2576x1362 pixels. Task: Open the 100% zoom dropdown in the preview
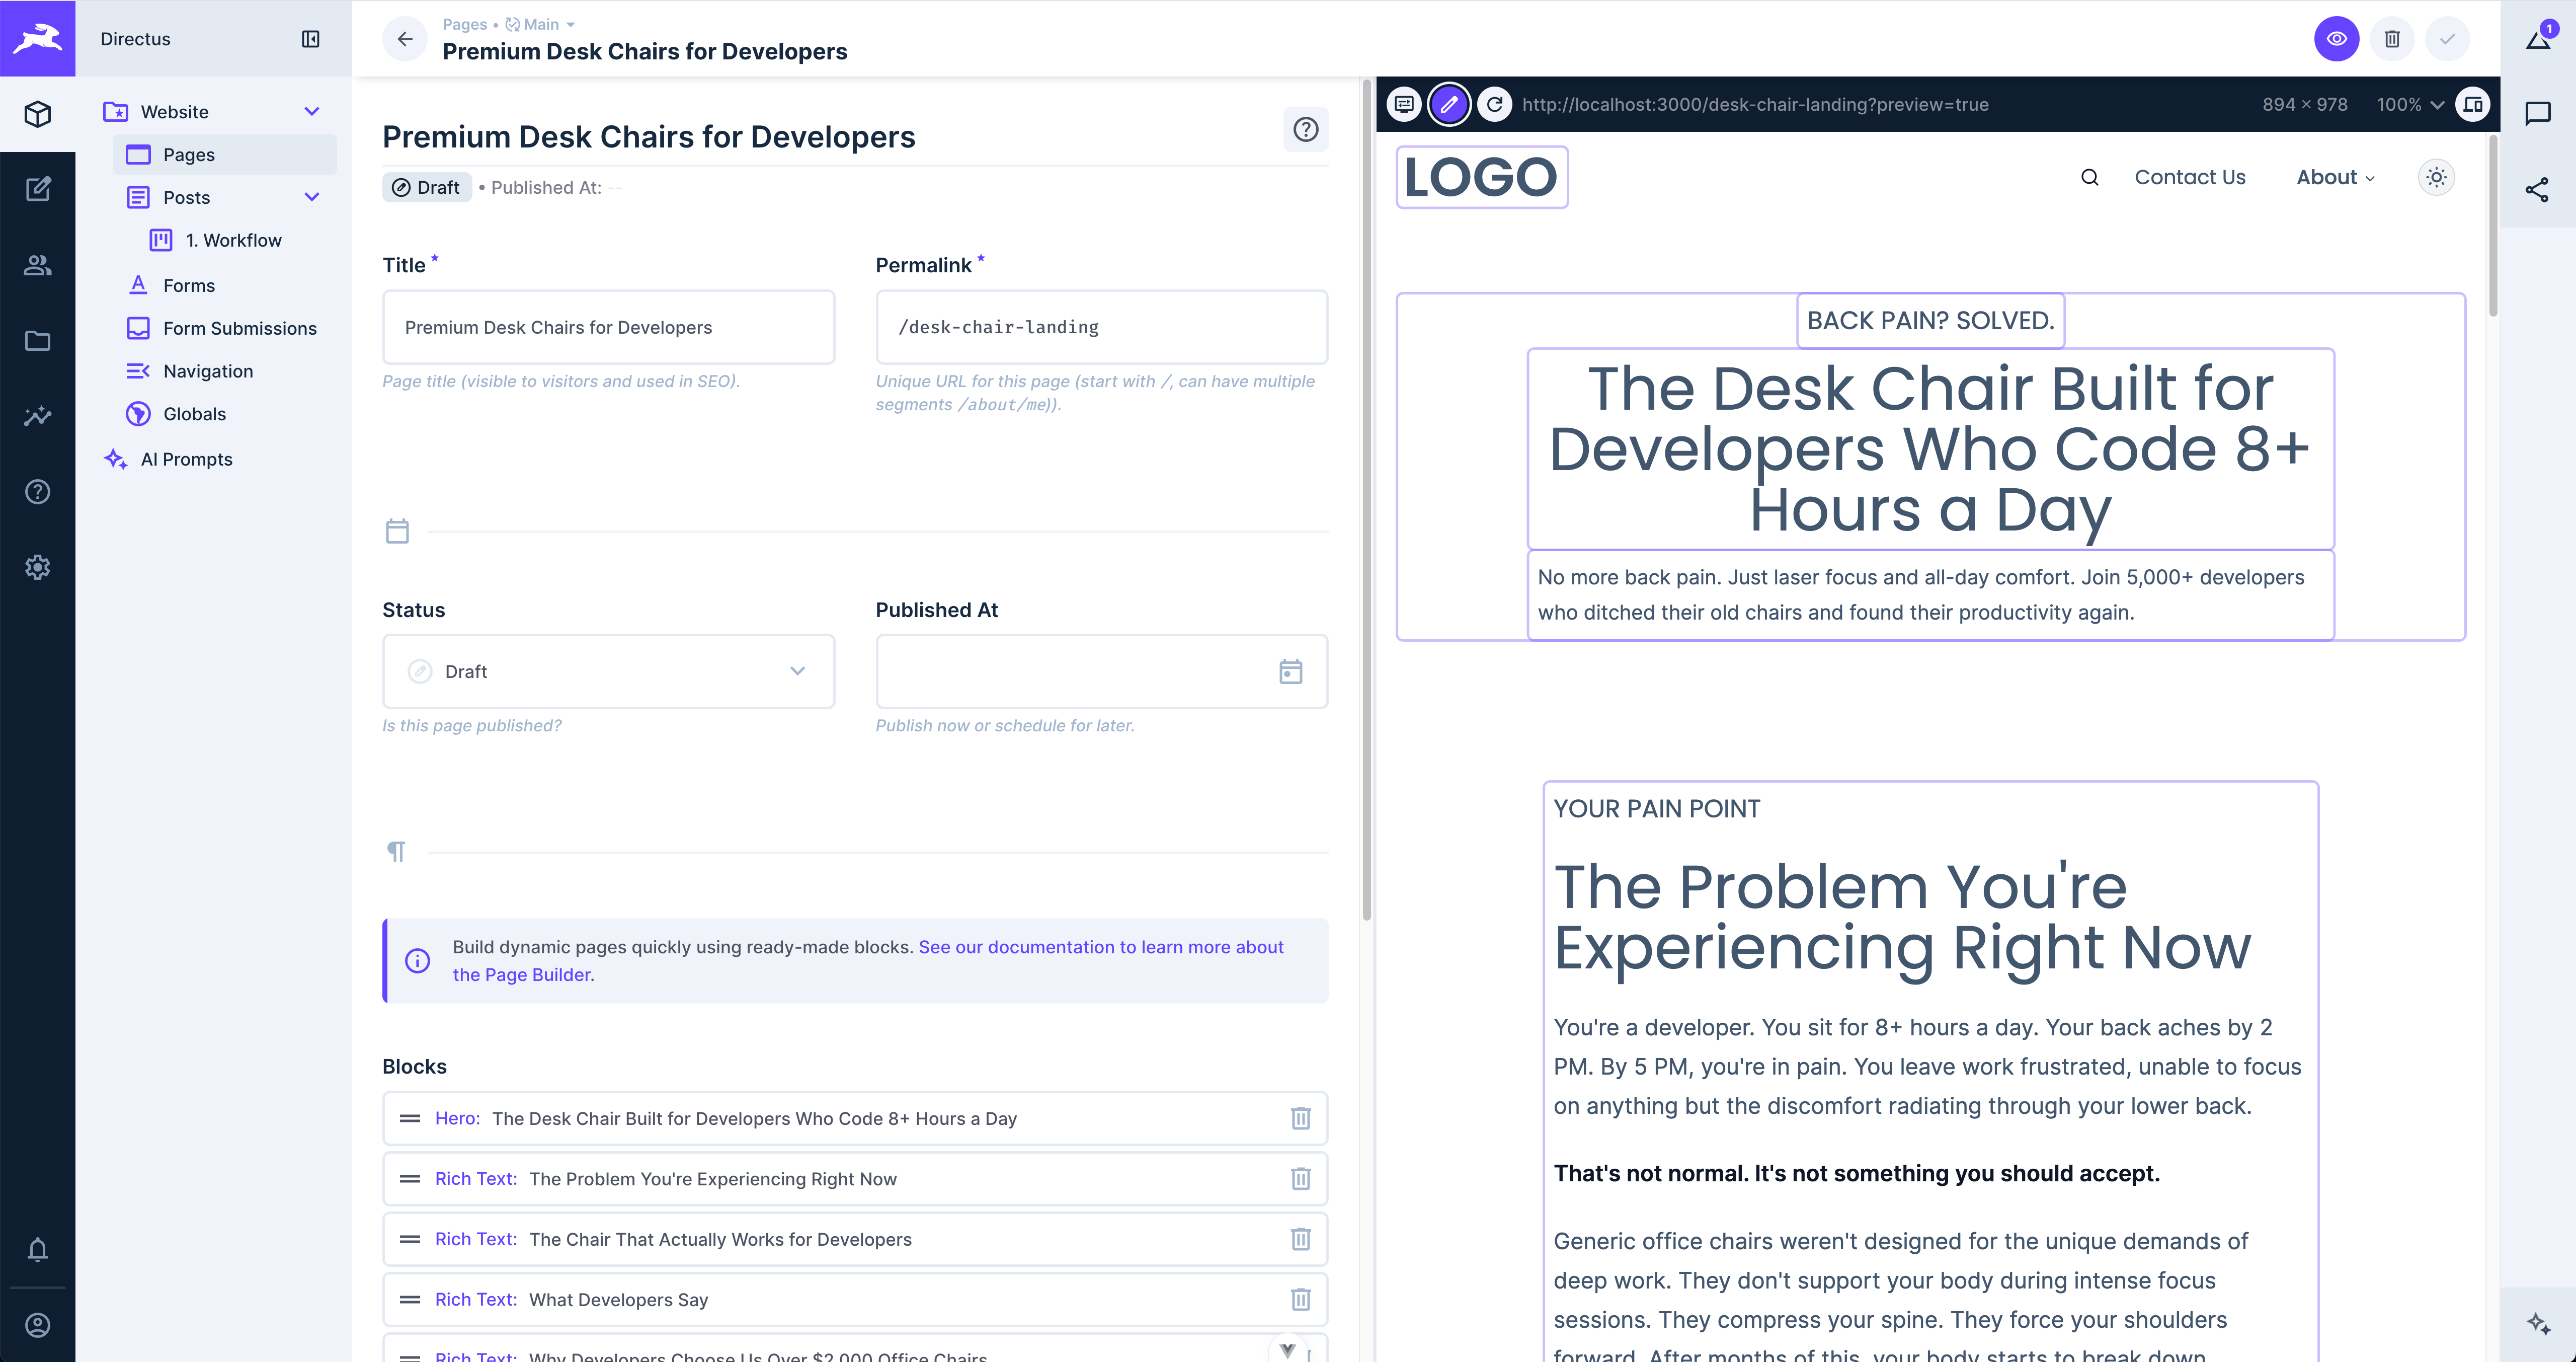coord(2410,104)
